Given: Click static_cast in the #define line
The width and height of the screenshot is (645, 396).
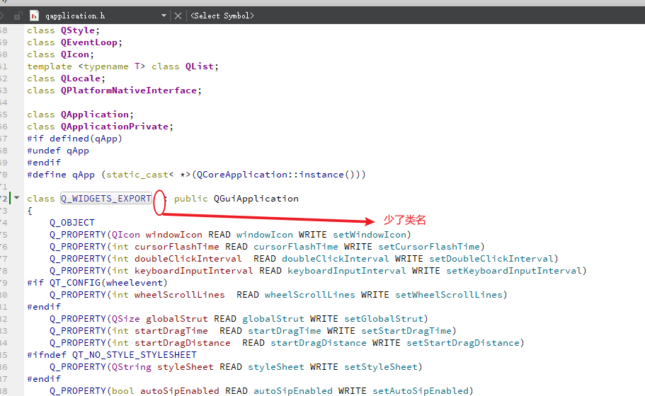Looking at the screenshot, I should [x=137, y=175].
